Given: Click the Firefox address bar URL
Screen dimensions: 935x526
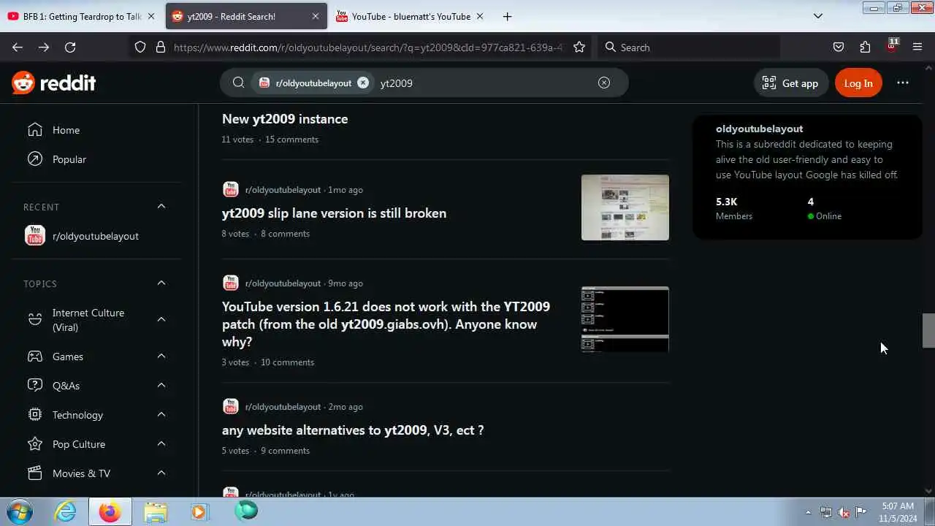Looking at the screenshot, I should point(368,47).
